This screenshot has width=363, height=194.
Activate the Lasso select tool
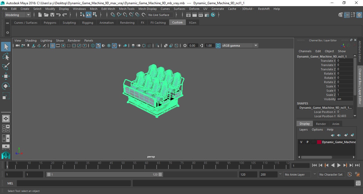tap(6, 56)
